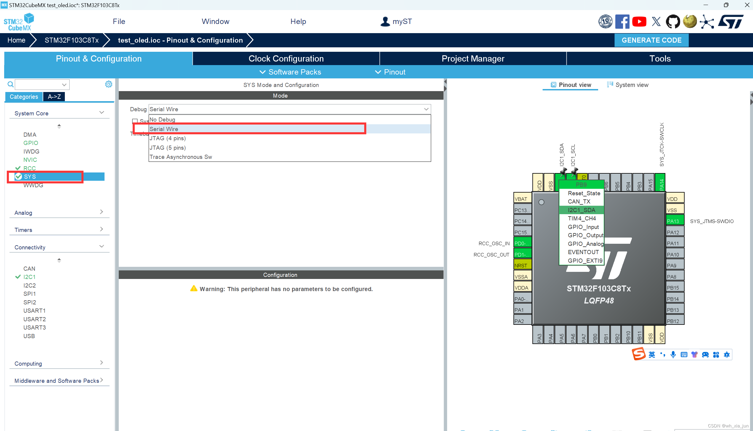Click the gear settings icon in sidebar
The height and width of the screenshot is (431, 753).
point(108,84)
